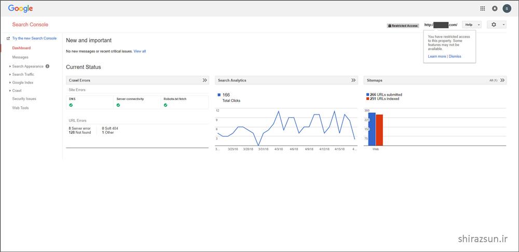Click Try the new Search Console link
Image resolution: width=519 pixels, height=252 pixels.
pos(34,38)
